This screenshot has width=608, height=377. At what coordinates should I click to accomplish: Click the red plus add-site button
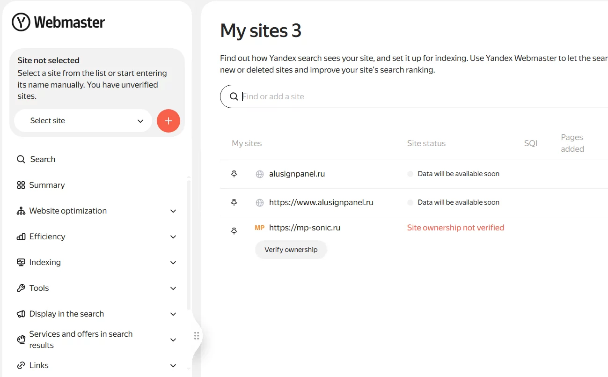[x=168, y=121]
